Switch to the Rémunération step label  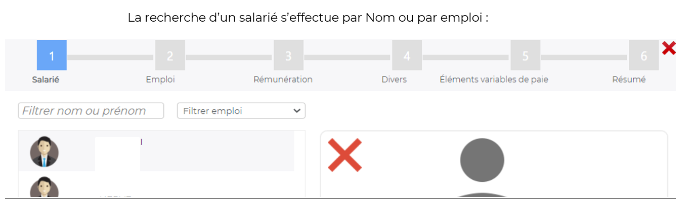pyautogui.click(x=283, y=80)
